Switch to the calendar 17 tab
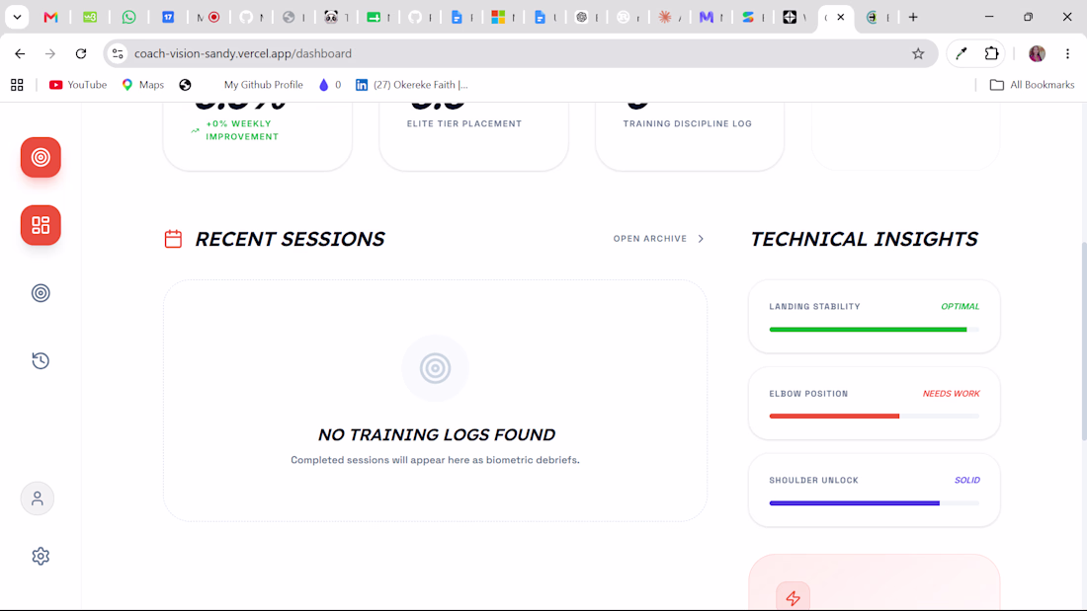The image size is (1087, 611). coord(168,18)
